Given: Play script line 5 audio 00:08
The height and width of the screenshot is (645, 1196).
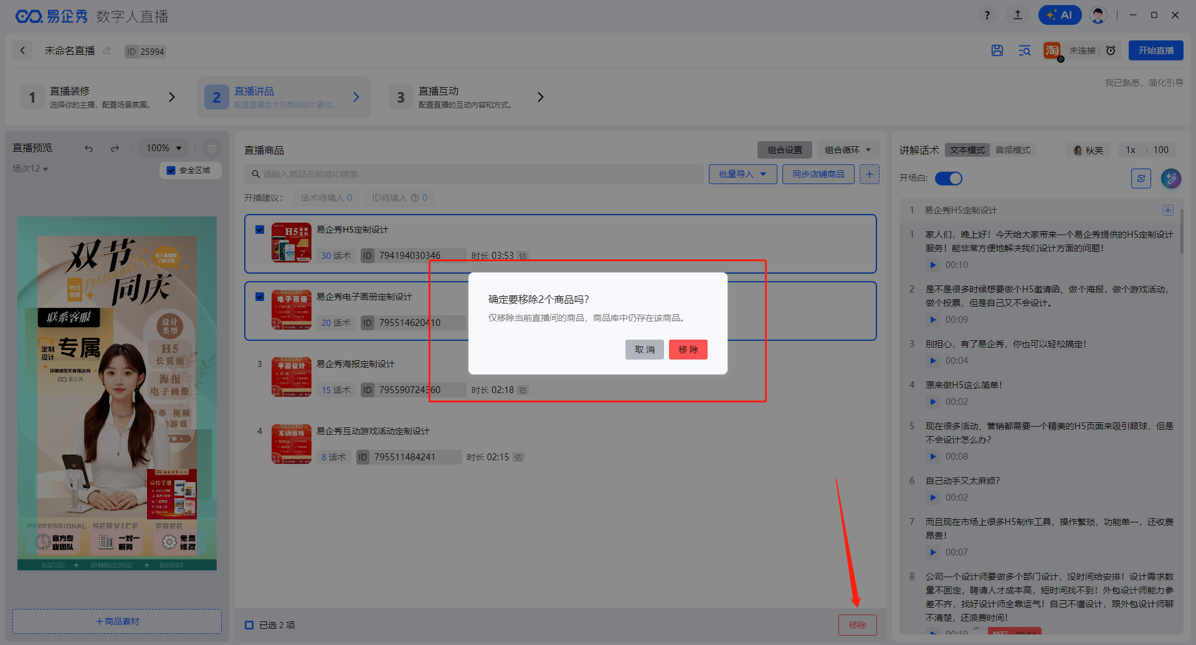Looking at the screenshot, I should [933, 457].
